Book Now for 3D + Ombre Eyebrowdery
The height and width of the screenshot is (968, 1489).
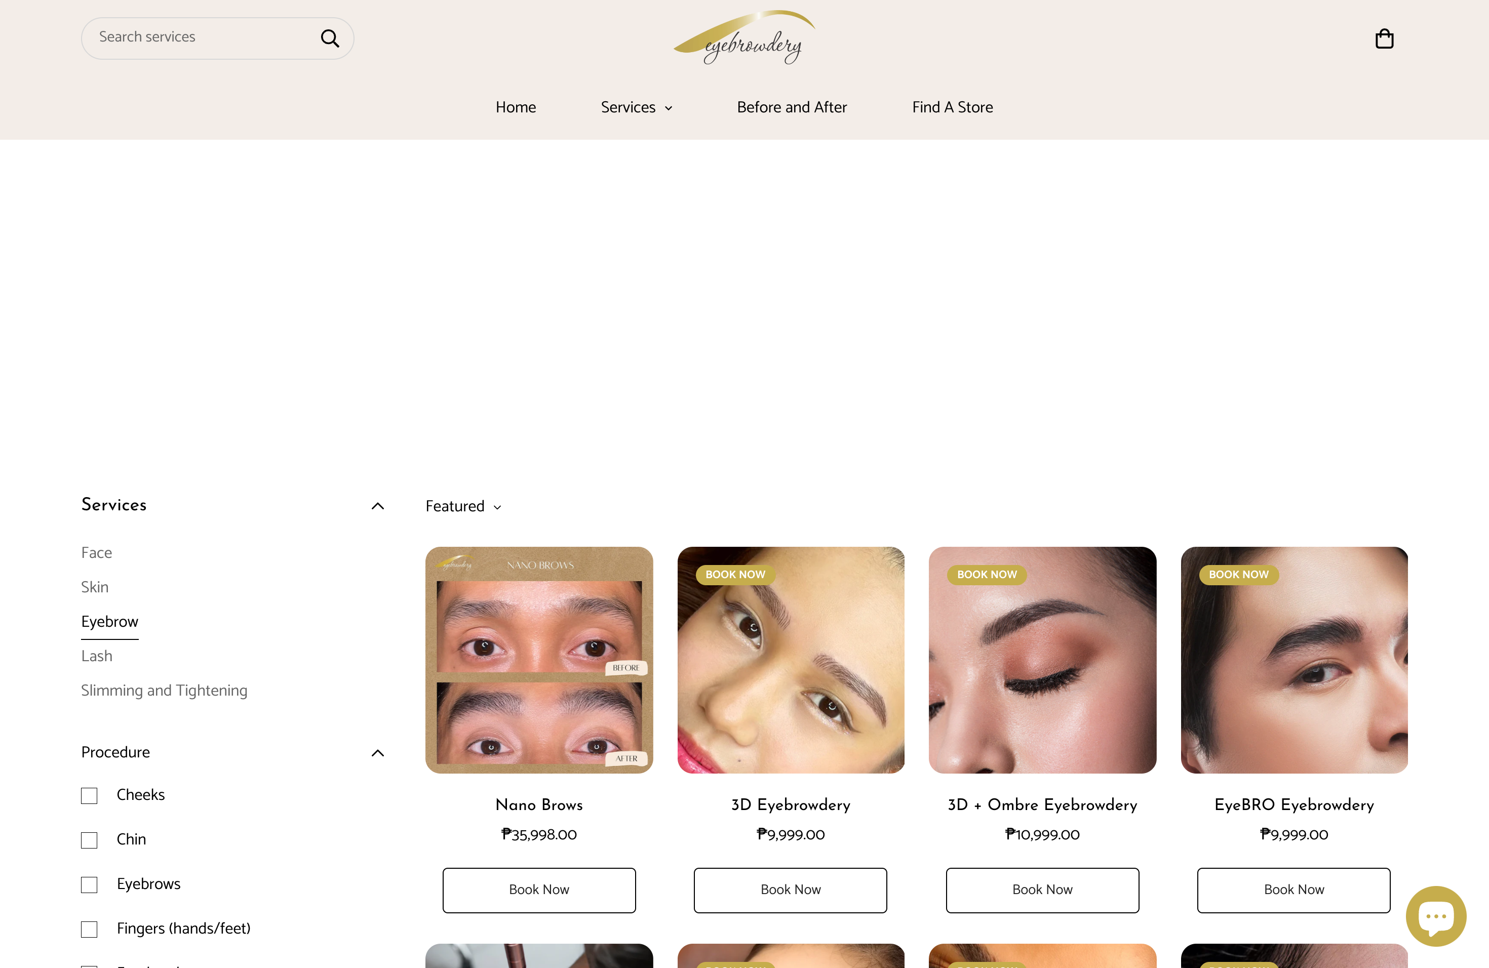tap(1042, 890)
